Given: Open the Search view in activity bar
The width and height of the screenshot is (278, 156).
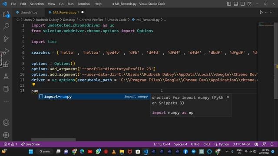Looking at the screenshot, I should (6, 26).
